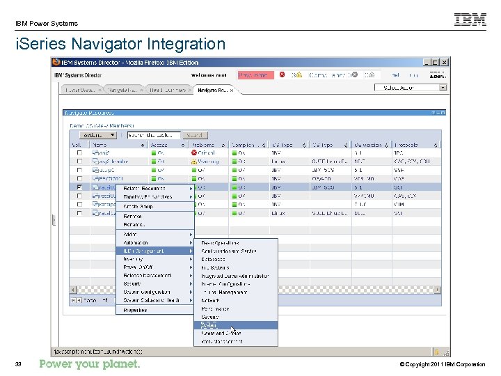This screenshot has width=501, height=376.
Task: Tick the checkbox in the Critical problems row
Action: click(x=79, y=152)
